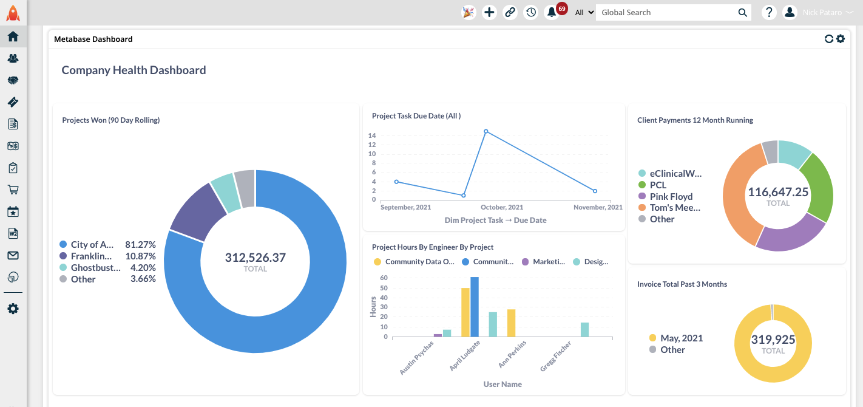This screenshot has width=863, height=407.
Task: Click the green donut segment in Client Payments
Action: coord(821,186)
